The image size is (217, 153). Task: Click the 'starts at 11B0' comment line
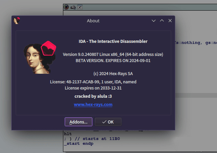(92, 139)
